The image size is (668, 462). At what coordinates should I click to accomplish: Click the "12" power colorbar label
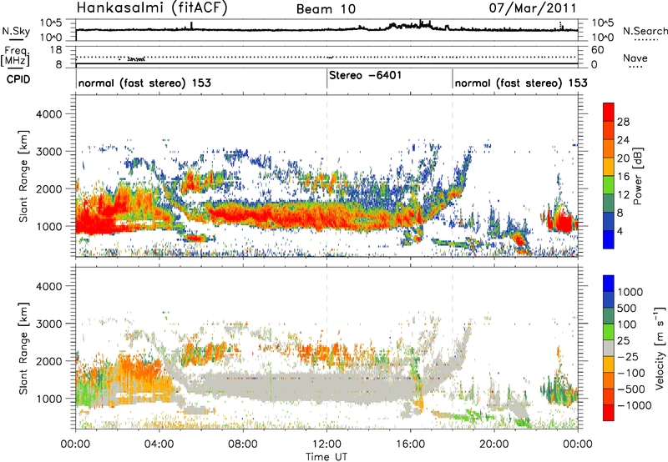(x=623, y=195)
